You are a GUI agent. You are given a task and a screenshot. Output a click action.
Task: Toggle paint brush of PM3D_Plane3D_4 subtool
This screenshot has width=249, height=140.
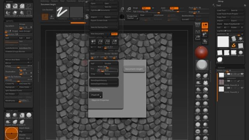point(238,81)
